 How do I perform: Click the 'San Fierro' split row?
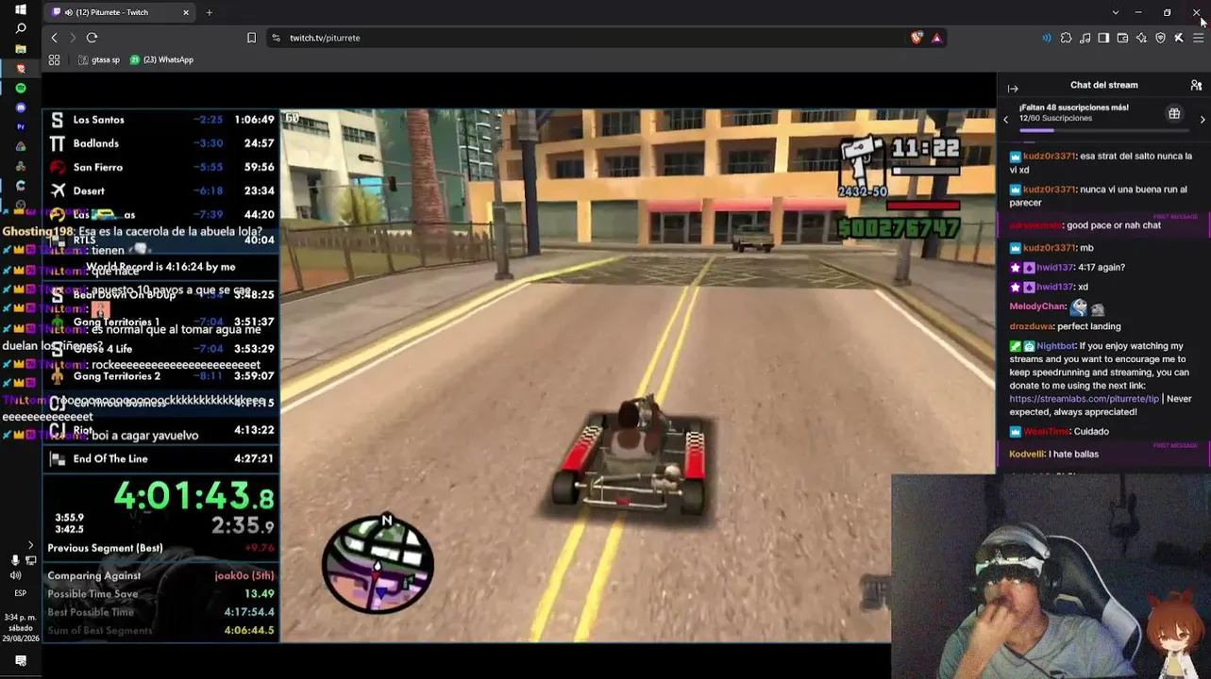click(x=160, y=167)
